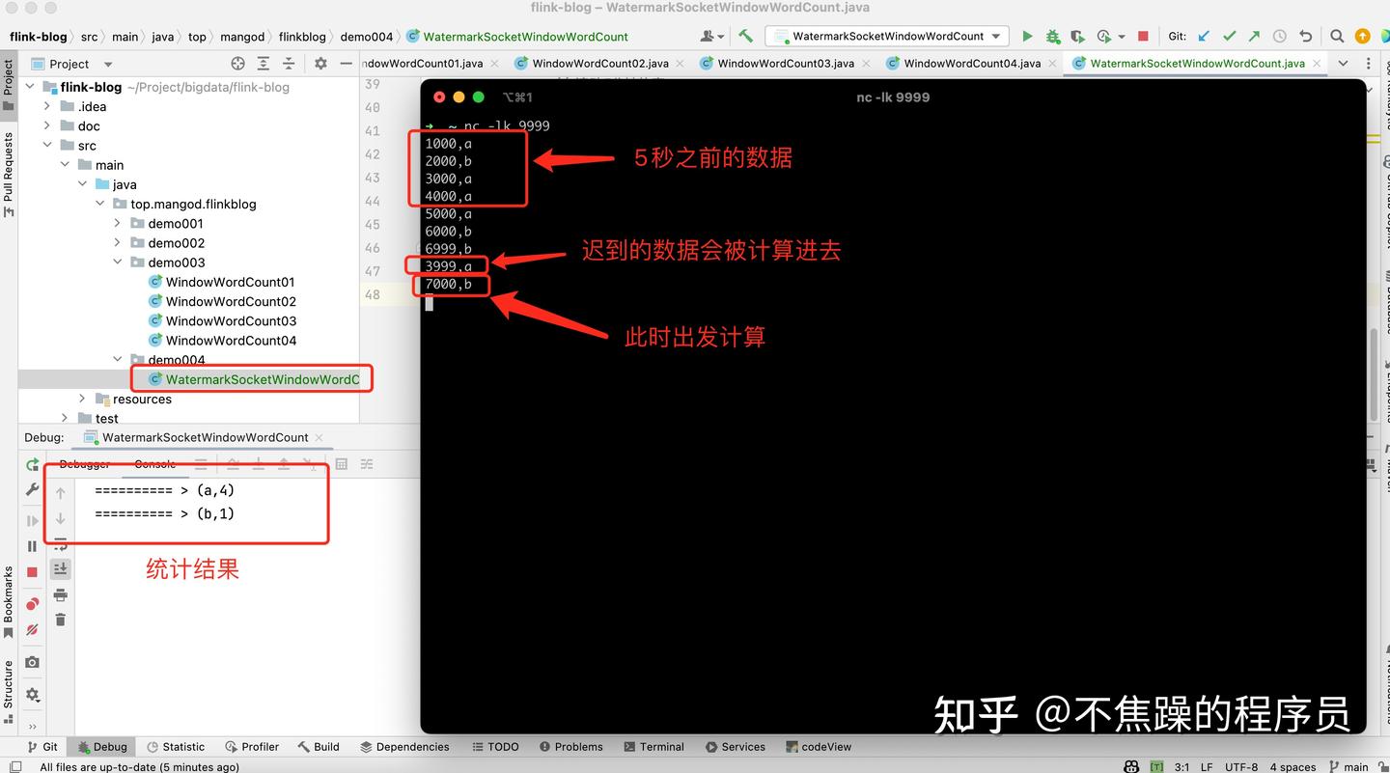
Task: Open debugger settings with the wrench icon
Action: point(32,488)
